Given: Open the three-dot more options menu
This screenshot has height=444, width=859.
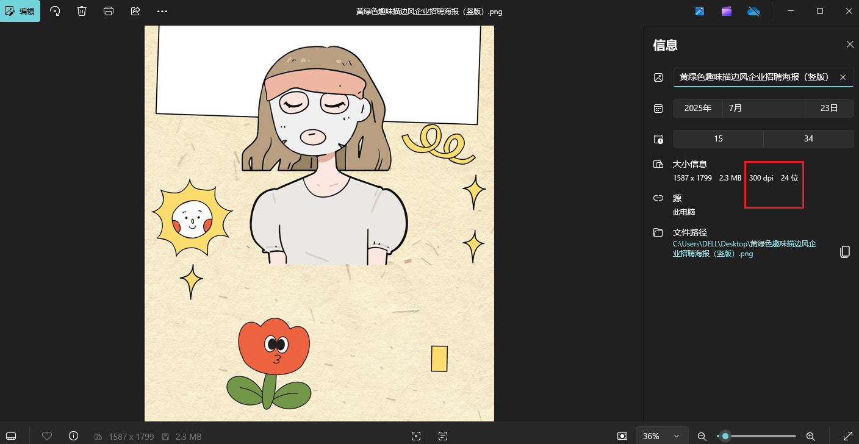Looking at the screenshot, I should point(162,11).
